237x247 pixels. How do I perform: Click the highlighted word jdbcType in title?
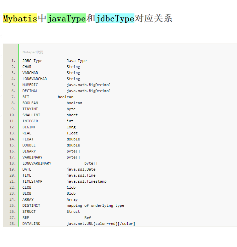[x=115, y=18]
